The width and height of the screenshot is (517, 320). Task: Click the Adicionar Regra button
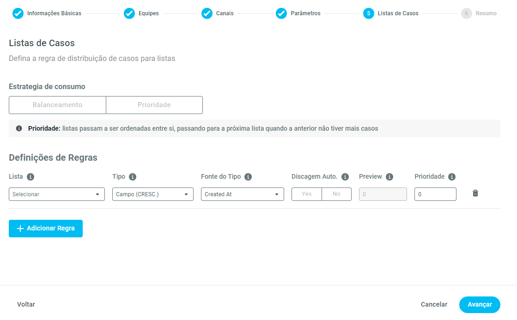pos(46,229)
